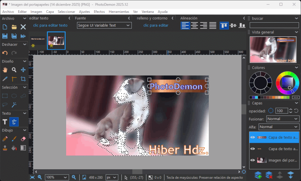Screen dimensions: 301x181
Task: Enable center text alignment
Action: coord(194,26)
